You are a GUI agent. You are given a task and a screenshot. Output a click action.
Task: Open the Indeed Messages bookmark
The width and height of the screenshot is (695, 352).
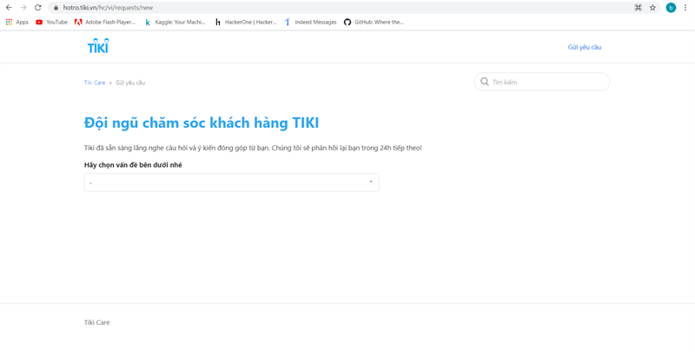(311, 23)
